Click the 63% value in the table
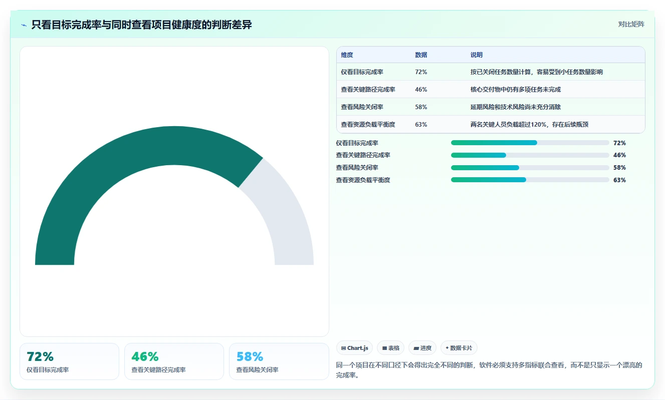This screenshot has width=665, height=400. pos(421,125)
